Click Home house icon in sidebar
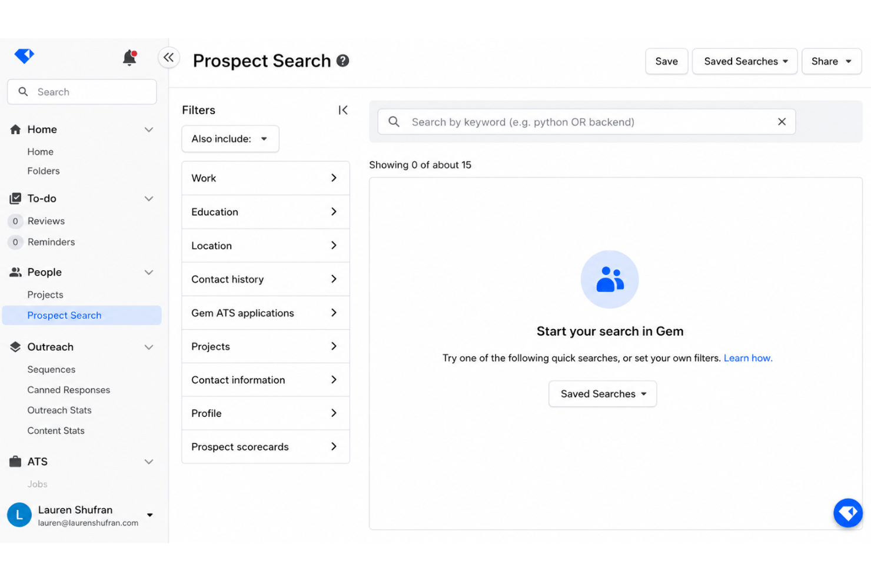This screenshot has width=871, height=581. [x=15, y=130]
